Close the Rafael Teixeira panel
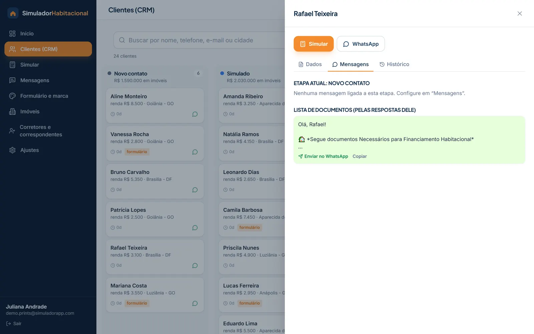The height and width of the screenshot is (334, 534). (x=520, y=13)
